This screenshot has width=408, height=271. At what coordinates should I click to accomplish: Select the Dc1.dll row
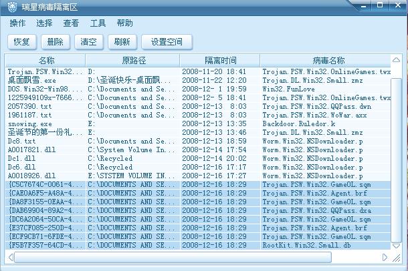[x=198, y=159]
